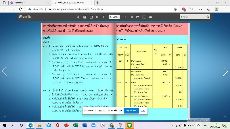Flip forward with large right arrow
230x129 pixels.
(x=225, y=71)
